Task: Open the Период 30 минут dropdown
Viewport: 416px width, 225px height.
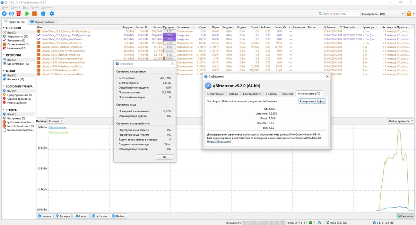Action: coord(55,121)
